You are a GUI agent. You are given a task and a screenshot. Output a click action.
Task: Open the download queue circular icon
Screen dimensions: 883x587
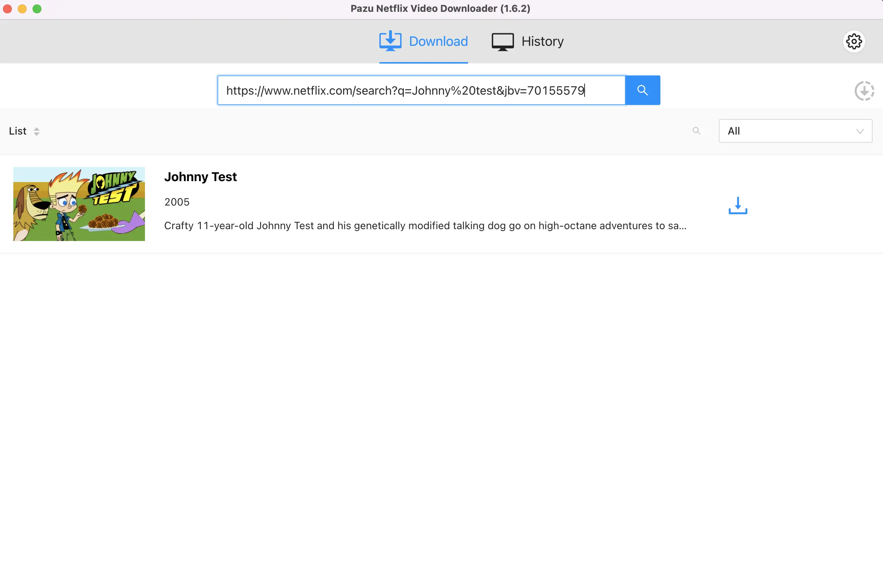pos(864,91)
